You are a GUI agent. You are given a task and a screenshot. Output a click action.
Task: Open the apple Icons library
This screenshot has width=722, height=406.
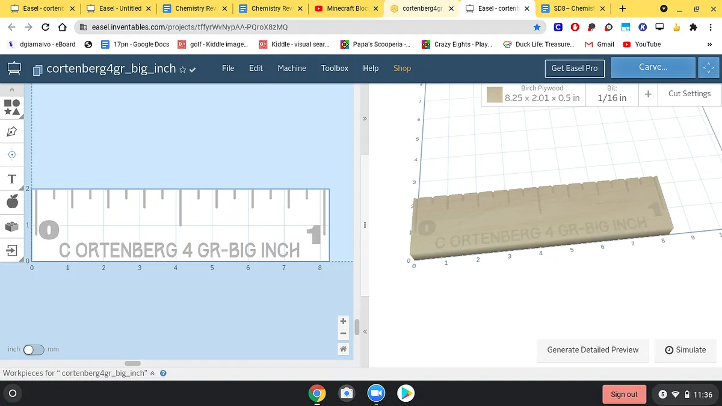[12, 202]
